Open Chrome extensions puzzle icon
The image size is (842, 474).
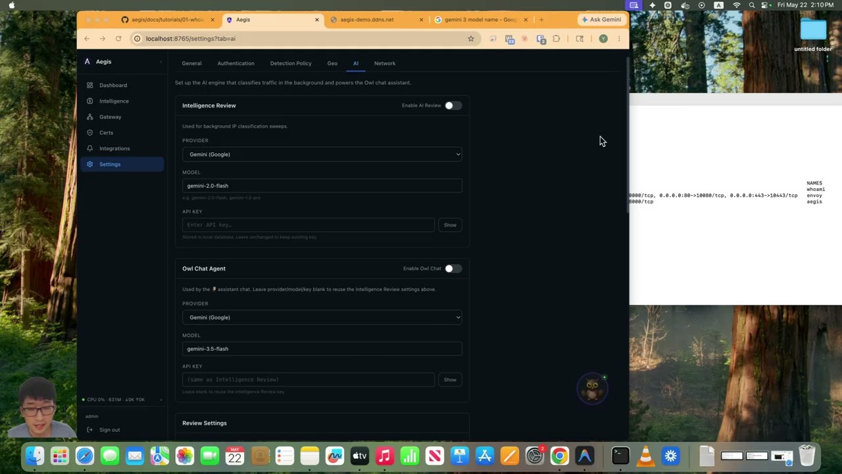coord(557,39)
